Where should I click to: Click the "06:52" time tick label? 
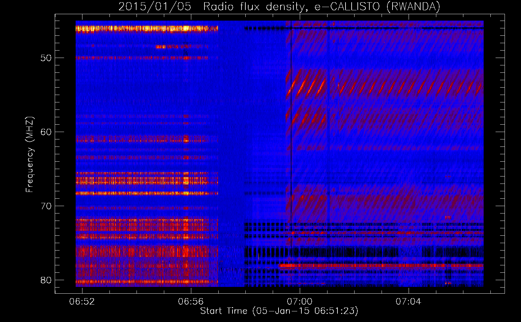coord(82,302)
